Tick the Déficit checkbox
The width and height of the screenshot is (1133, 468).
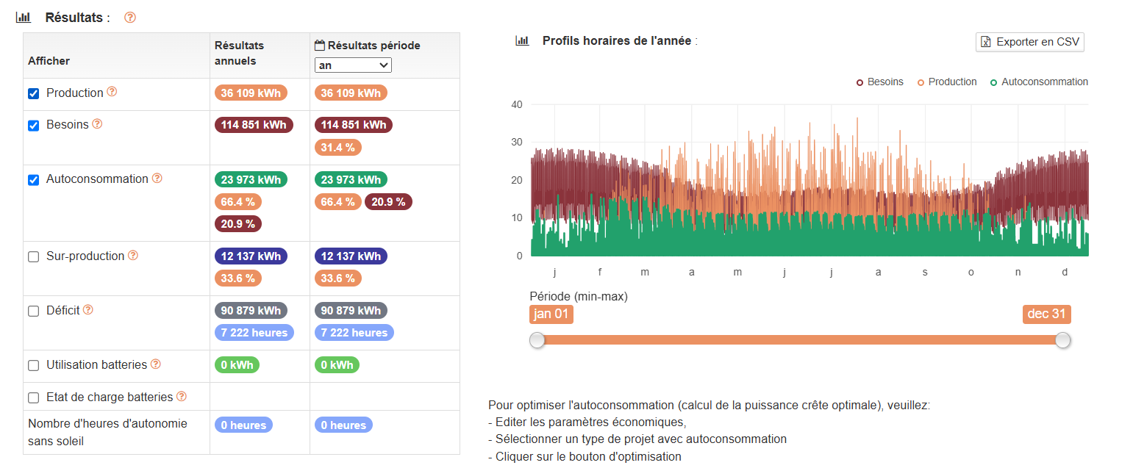pos(33,311)
